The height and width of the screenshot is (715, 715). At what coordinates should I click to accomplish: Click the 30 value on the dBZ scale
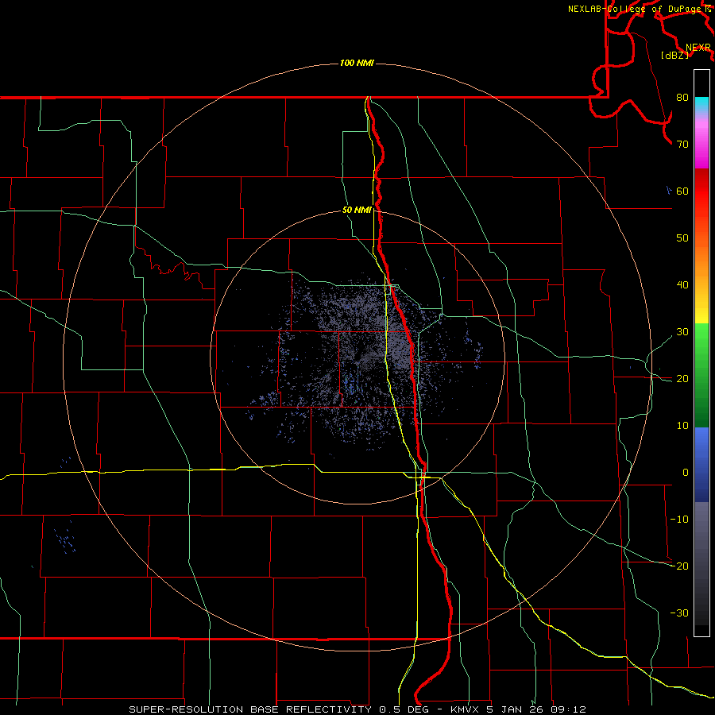(682, 332)
